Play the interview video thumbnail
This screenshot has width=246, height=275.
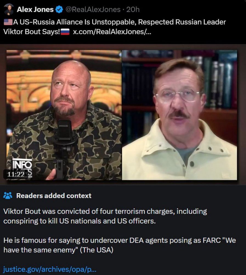tap(122, 115)
